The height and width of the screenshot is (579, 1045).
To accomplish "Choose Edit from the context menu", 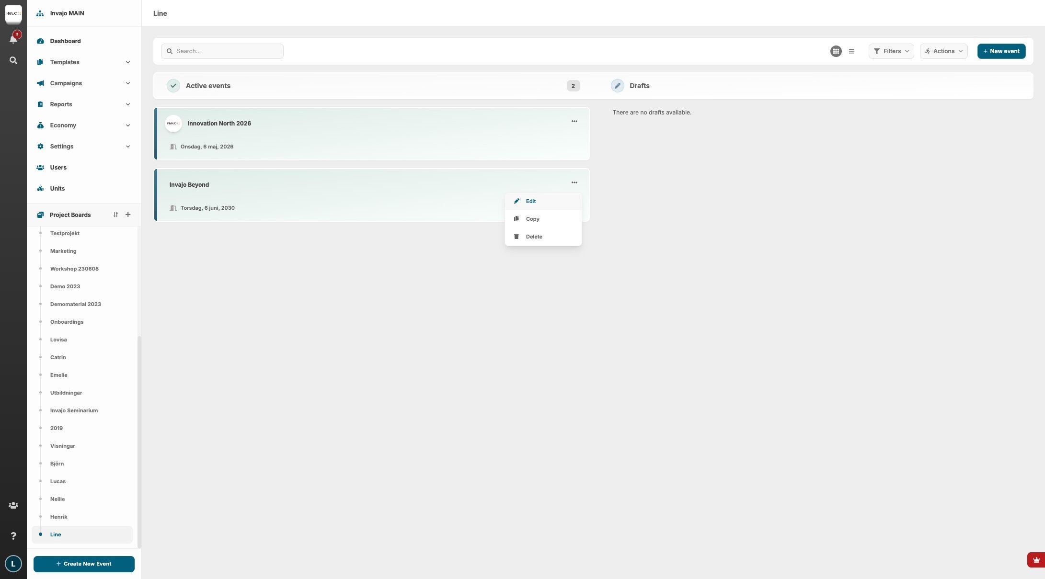I will tap(531, 201).
